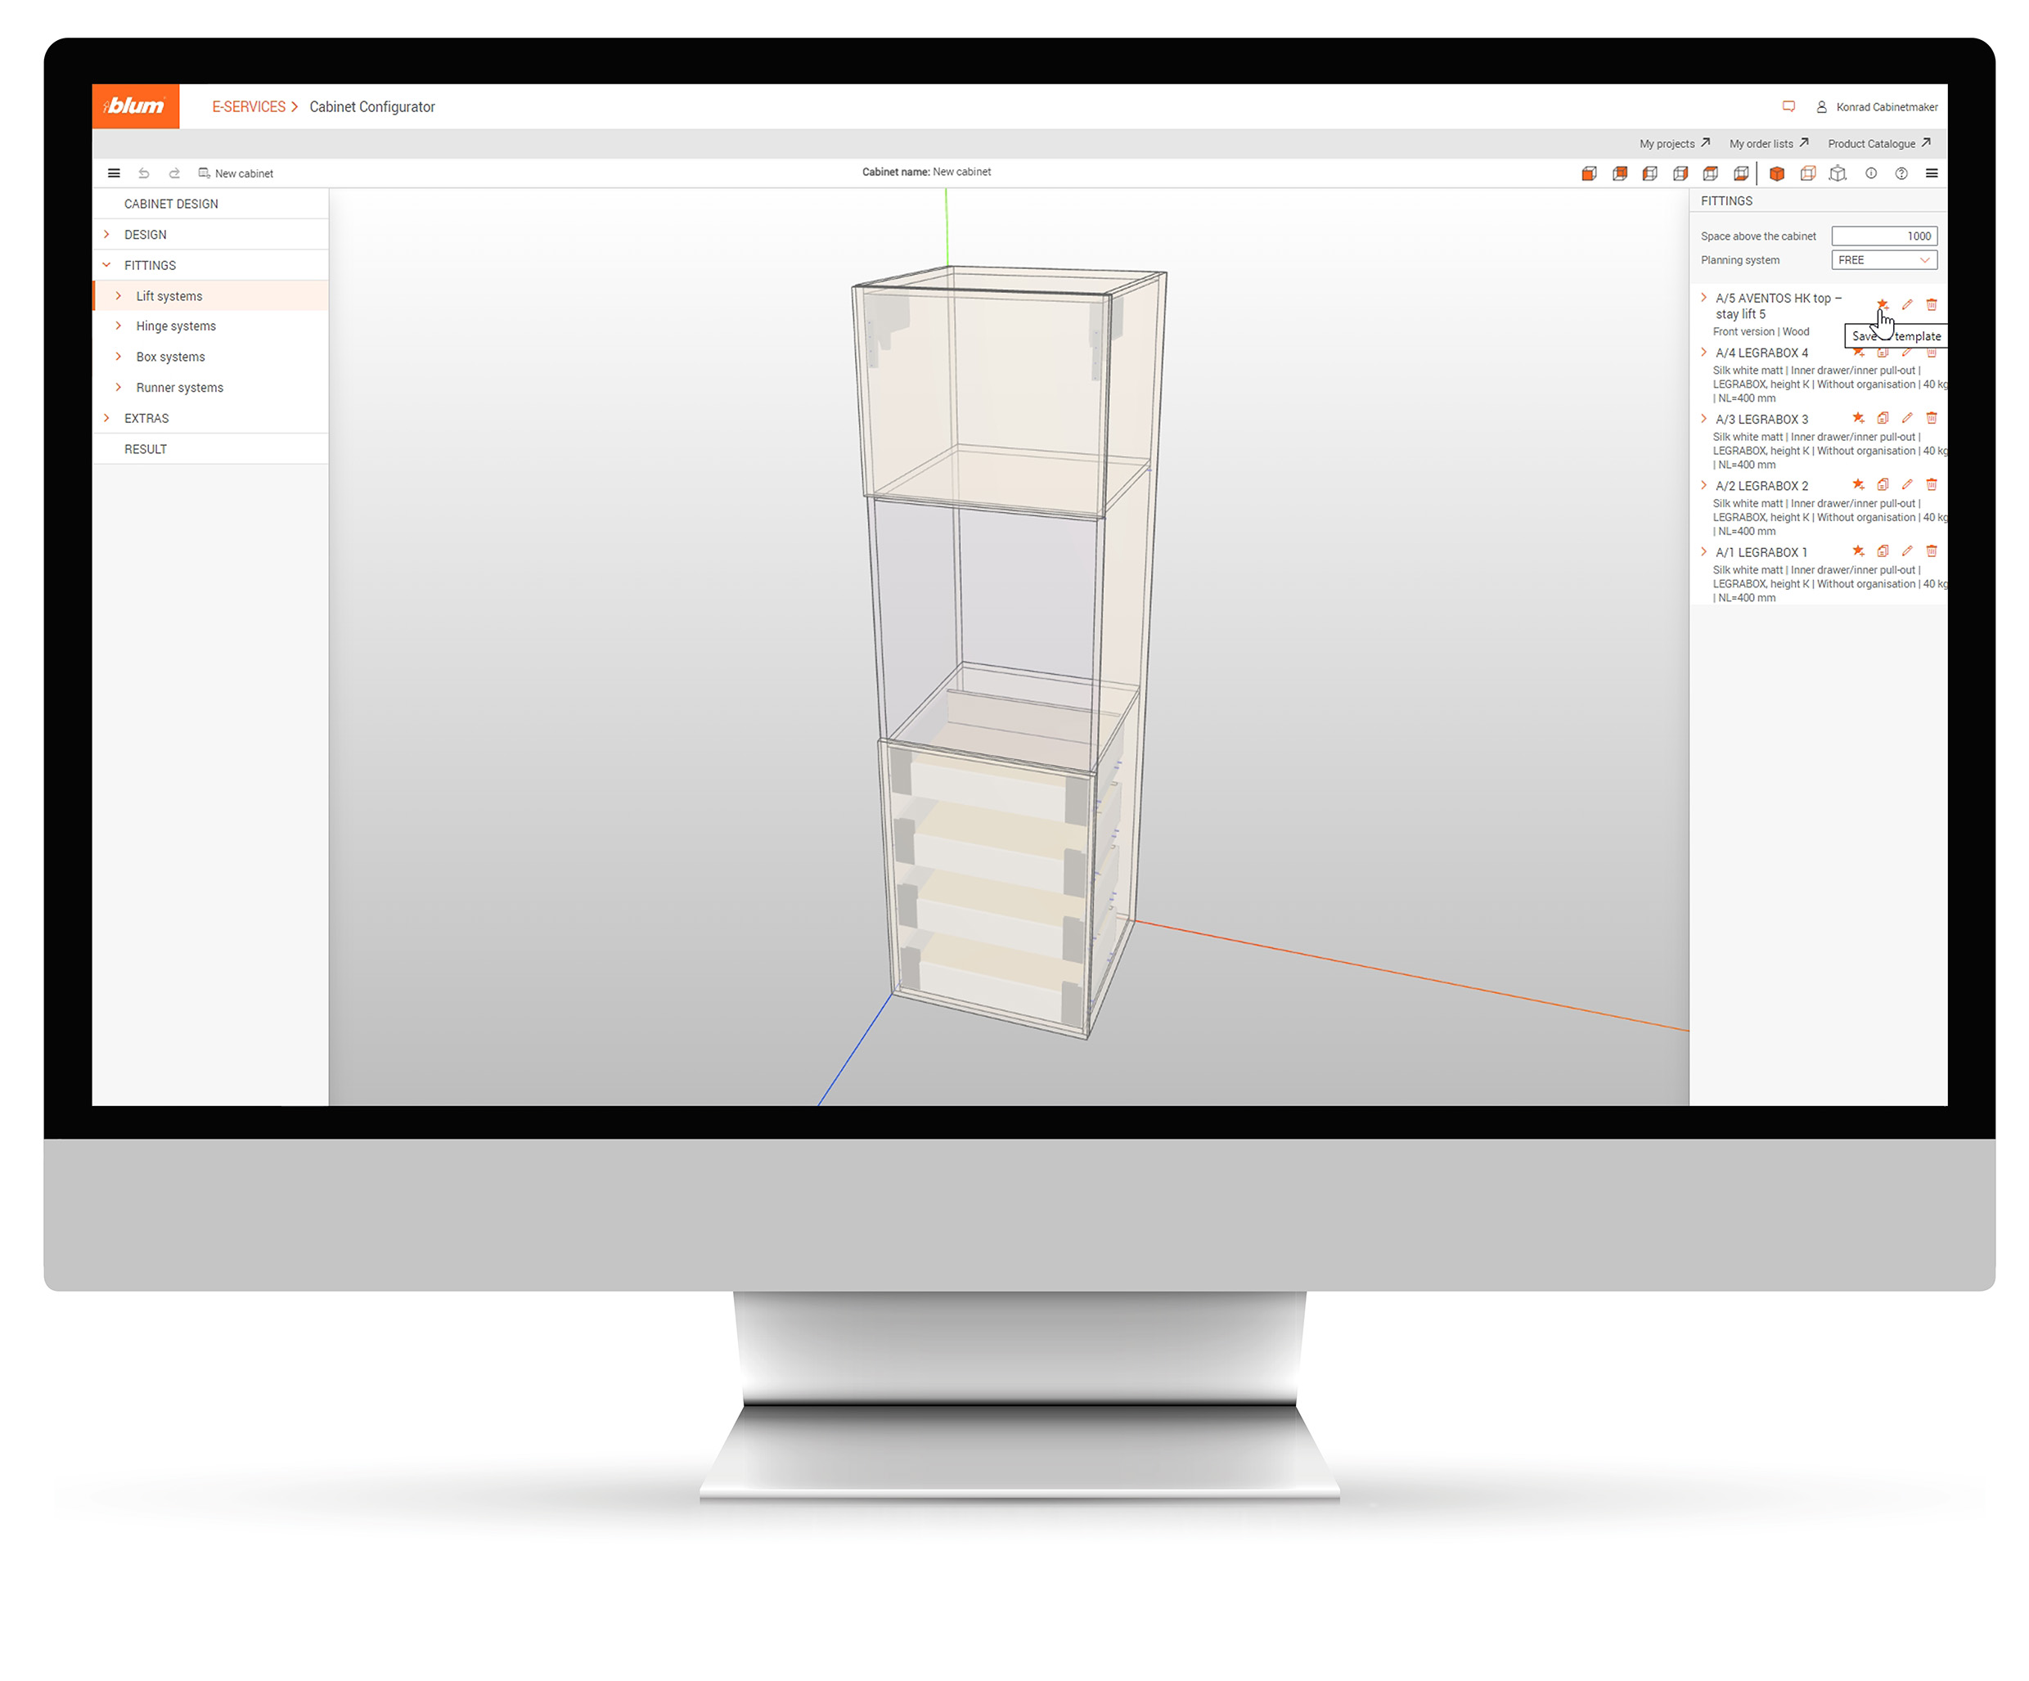2029x1681 pixels.
Task: Open the help question mark icon
Action: 1901,175
